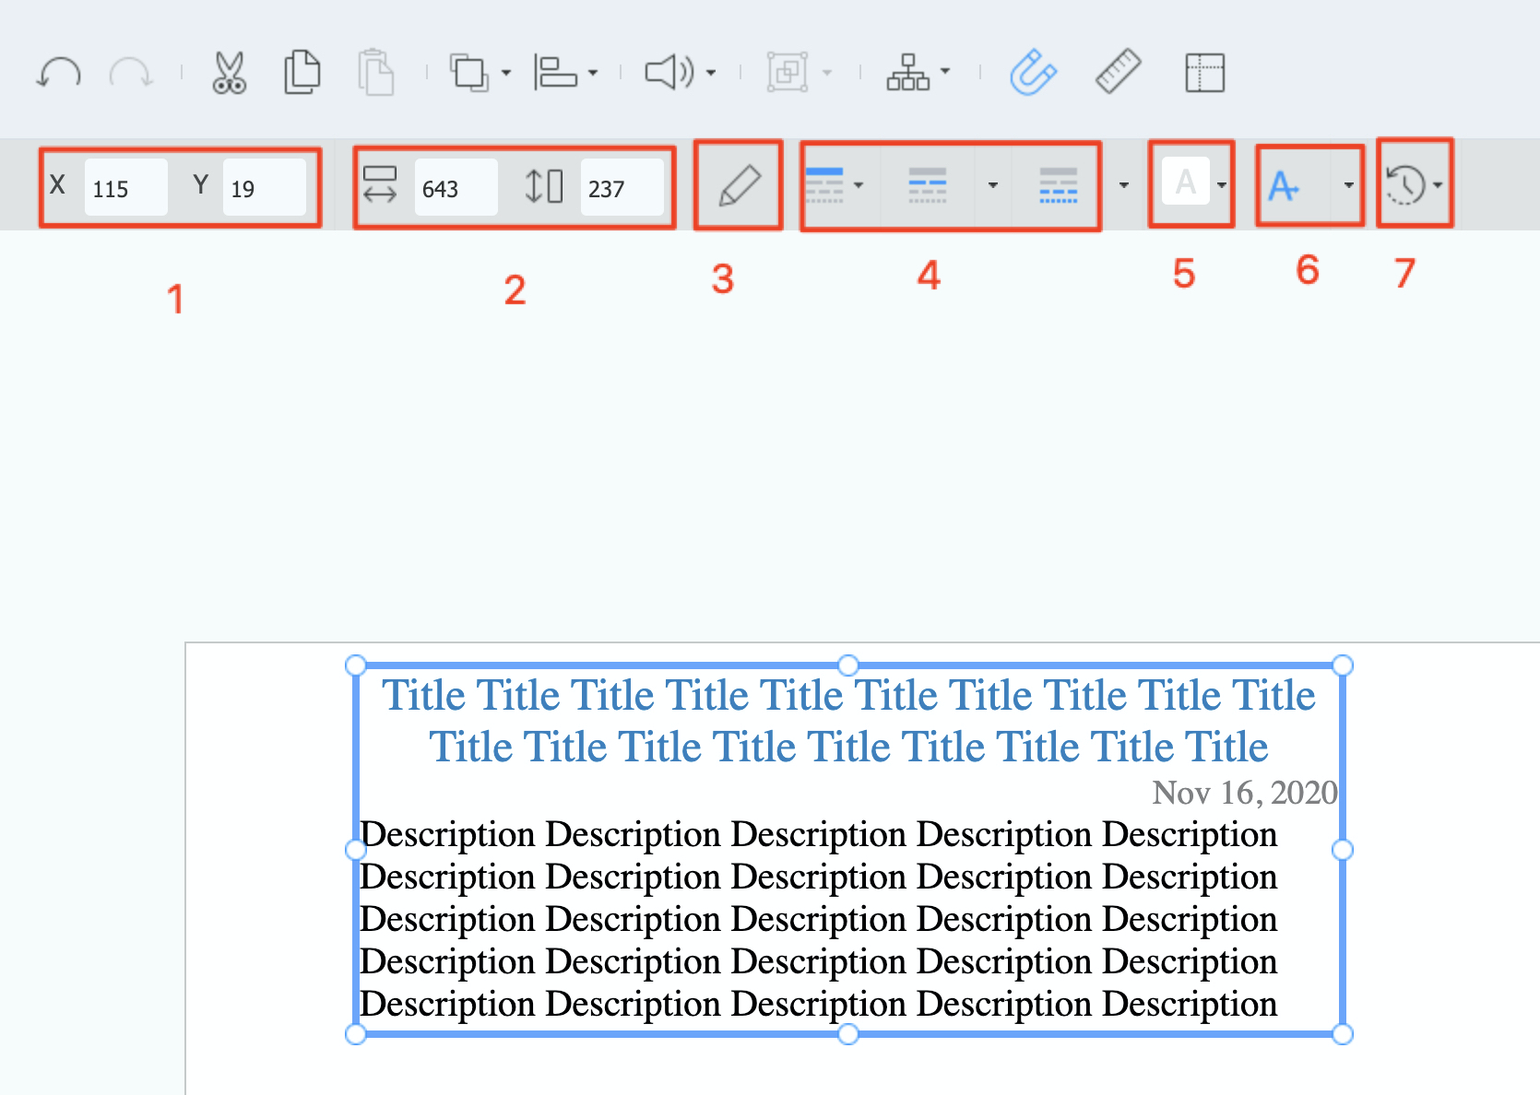Open the hierarchy dropdown arrow
Viewport: 1540px width, 1095px height.
point(945,71)
